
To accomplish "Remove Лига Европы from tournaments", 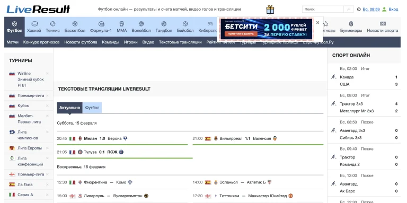I will (x=47, y=148).
